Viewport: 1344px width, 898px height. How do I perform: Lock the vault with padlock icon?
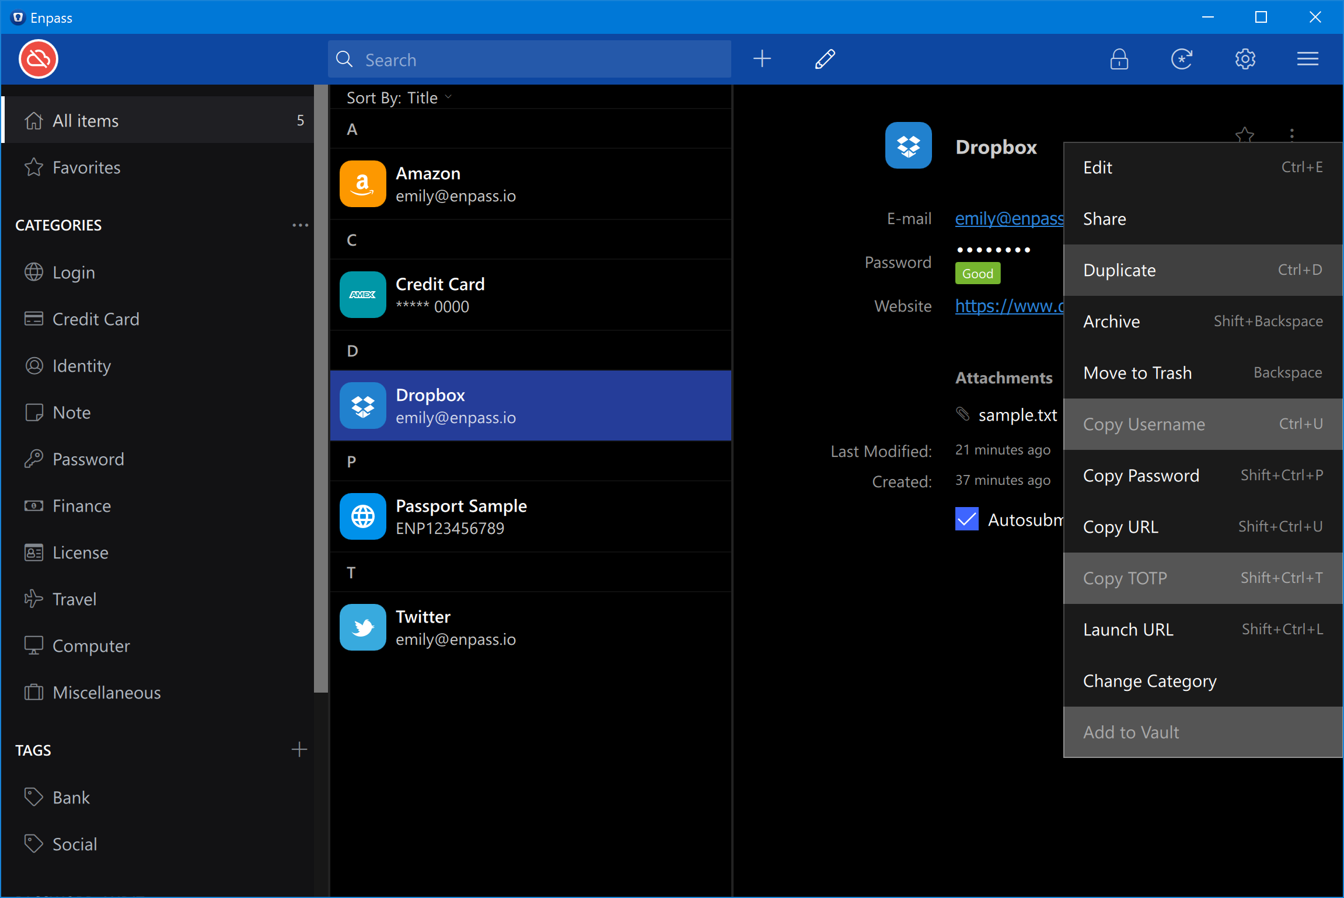(x=1119, y=59)
